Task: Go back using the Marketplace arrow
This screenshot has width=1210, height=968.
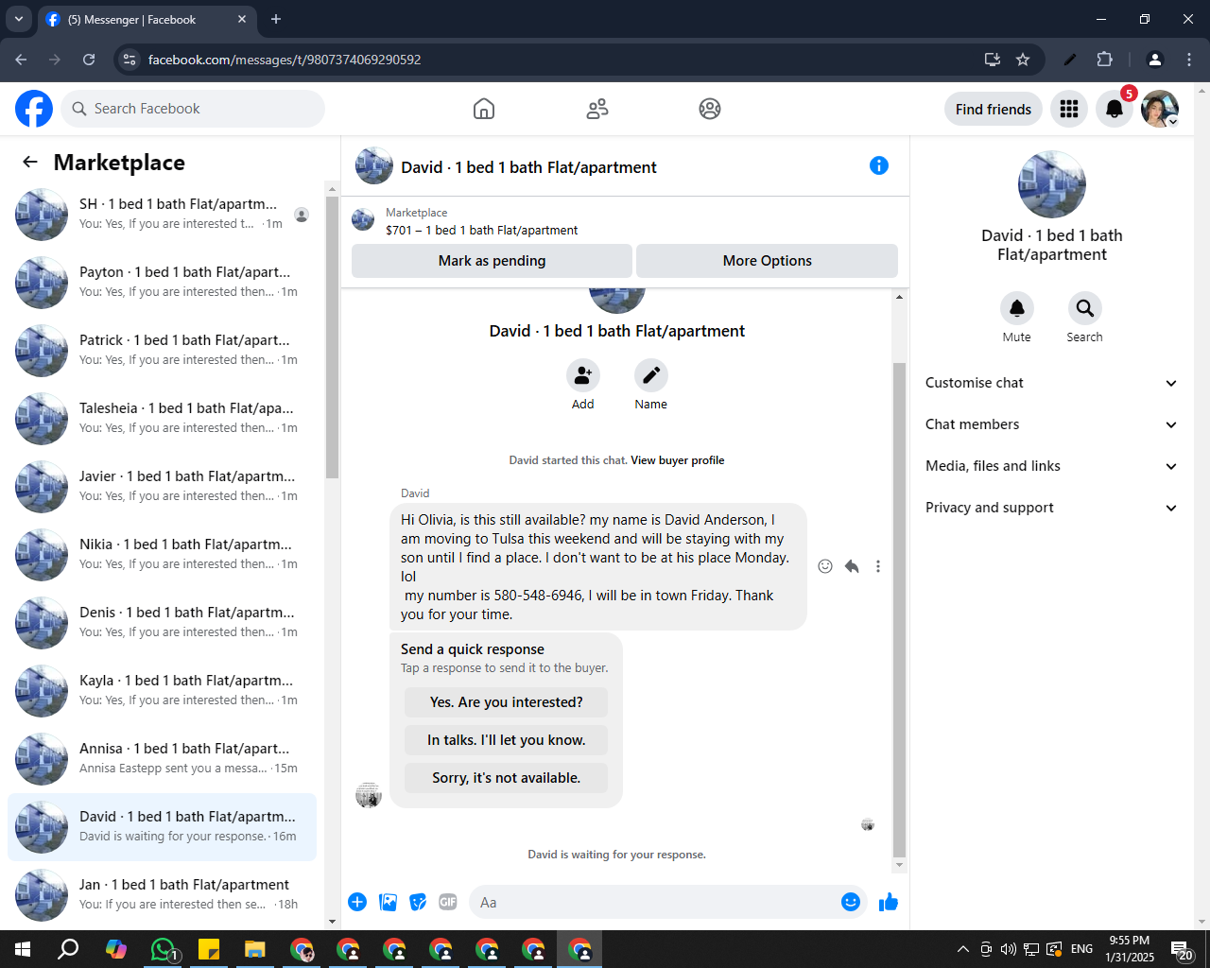Action: (30, 162)
